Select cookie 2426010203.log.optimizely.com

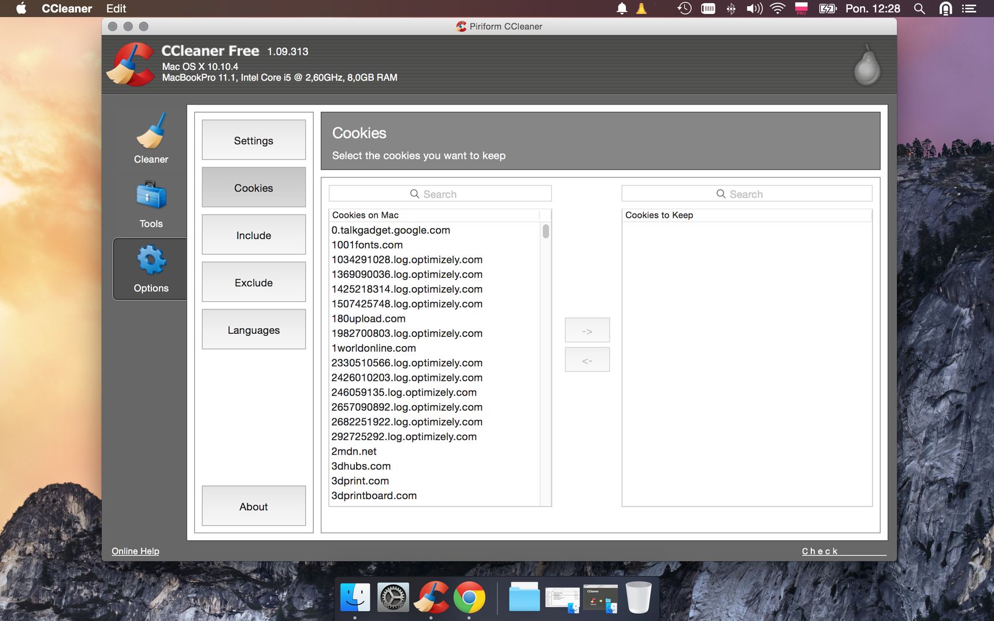pyautogui.click(x=435, y=377)
